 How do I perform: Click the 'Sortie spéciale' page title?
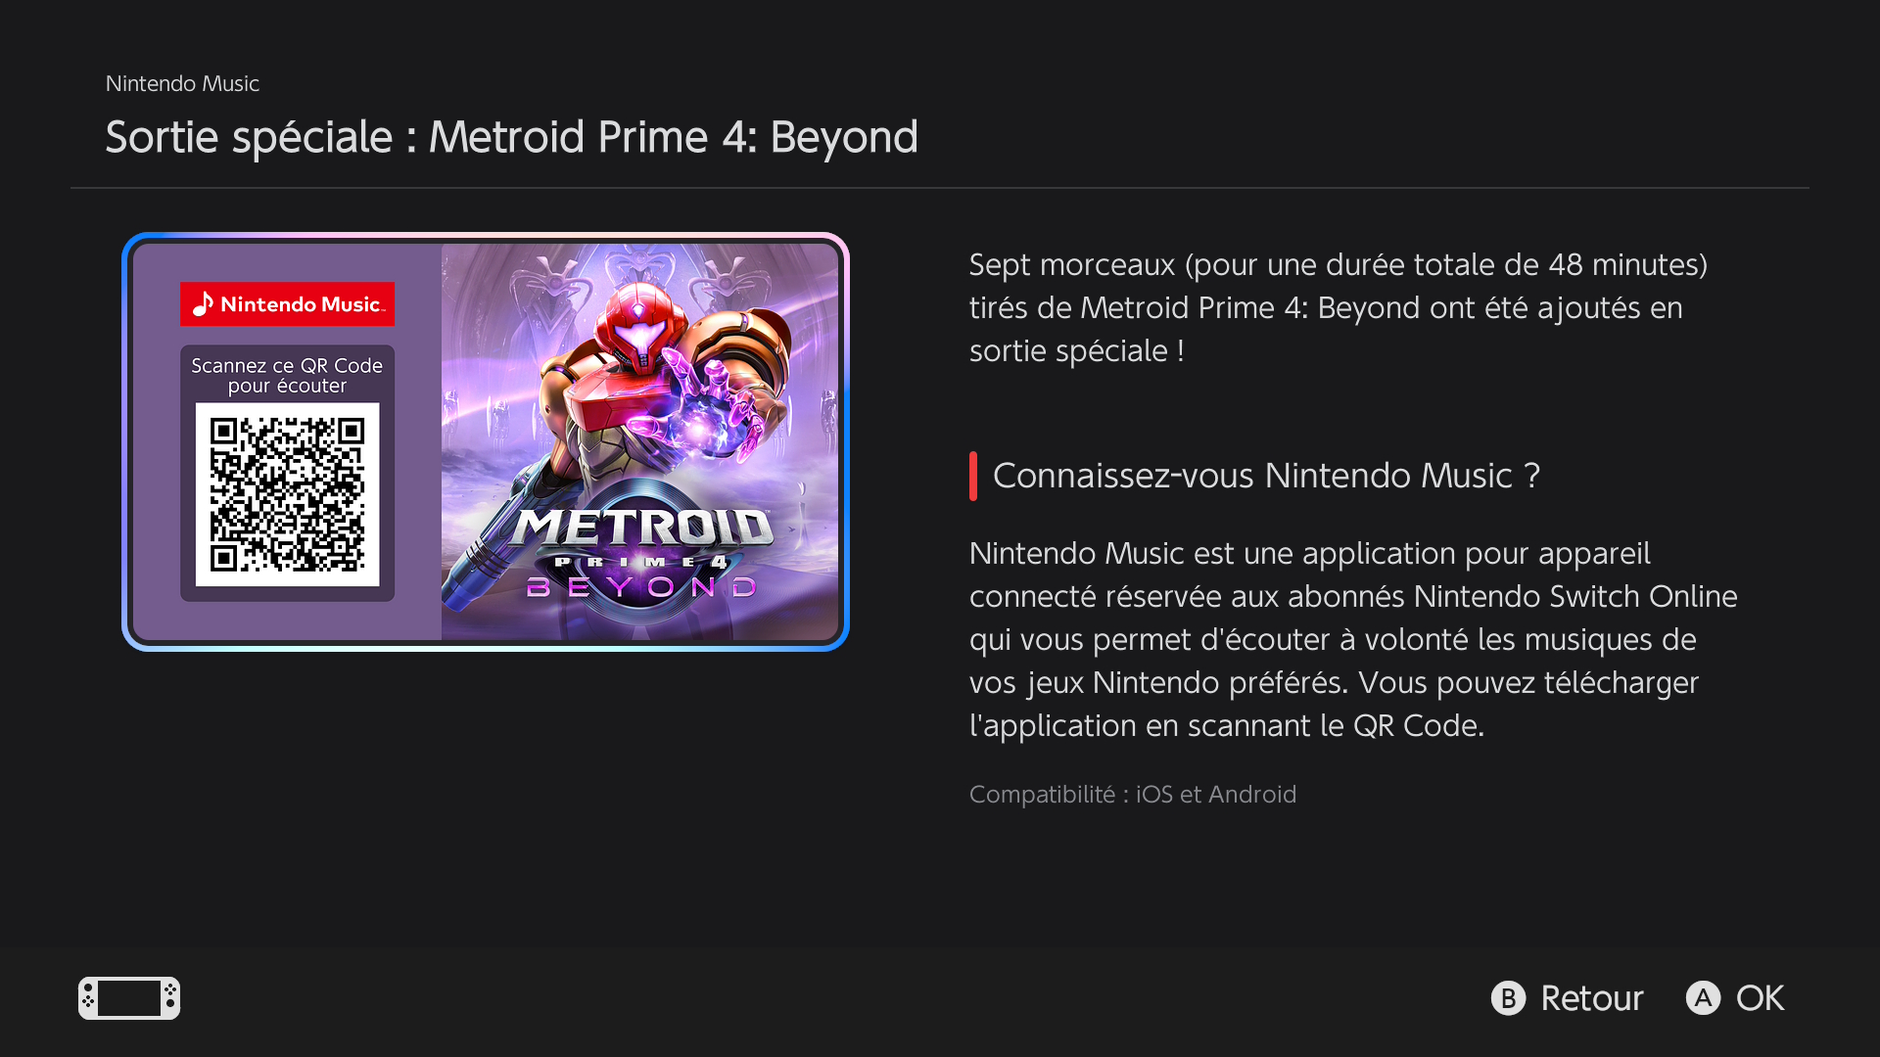click(x=511, y=137)
